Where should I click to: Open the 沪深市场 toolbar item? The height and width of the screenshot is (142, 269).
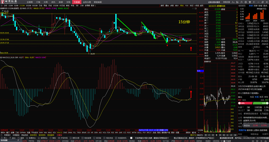(63, 138)
